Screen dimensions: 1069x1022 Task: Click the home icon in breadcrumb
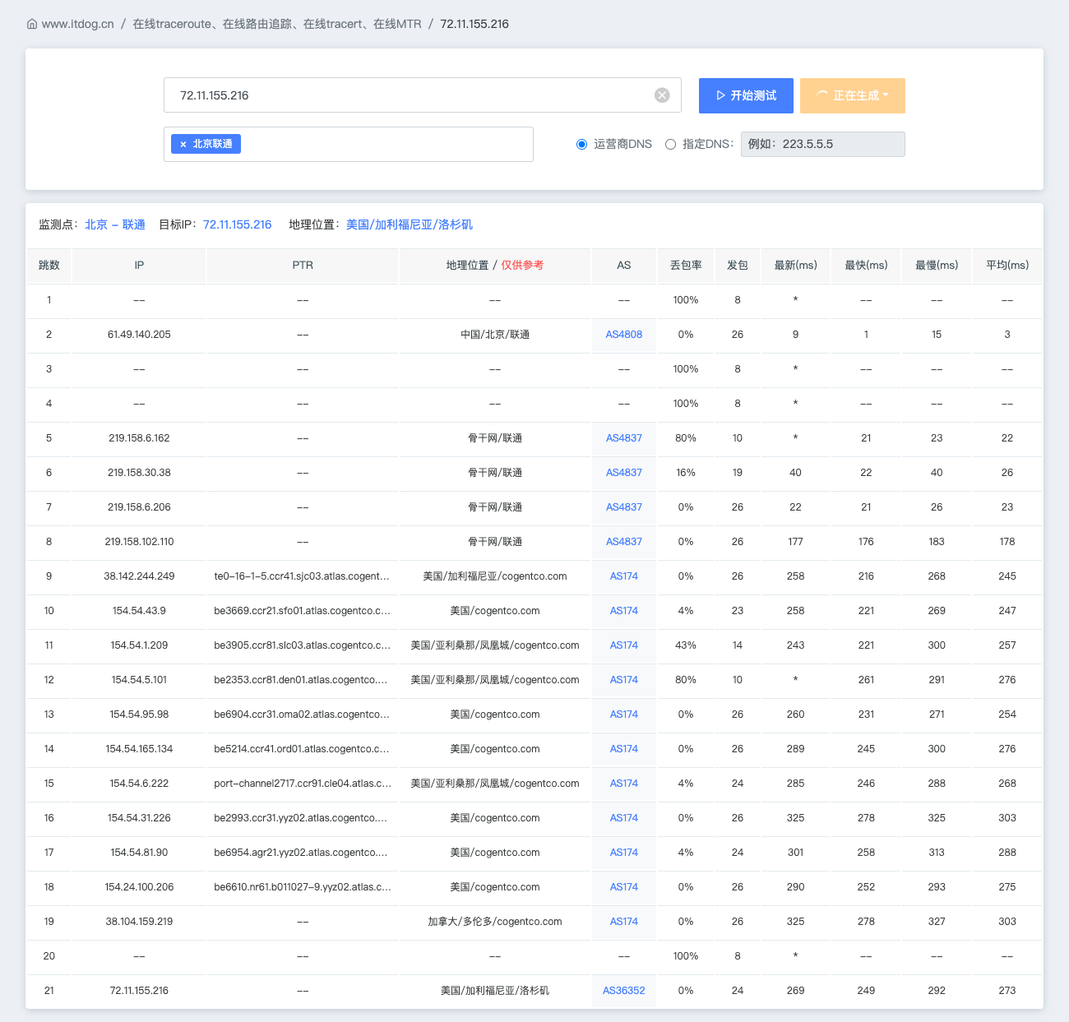pos(32,24)
